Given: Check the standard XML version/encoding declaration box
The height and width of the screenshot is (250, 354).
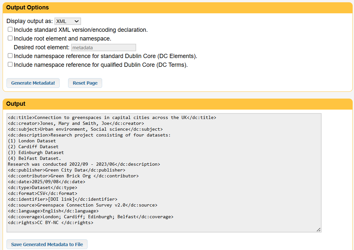Looking at the screenshot, I should pyautogui.click(x=10, y=30).
